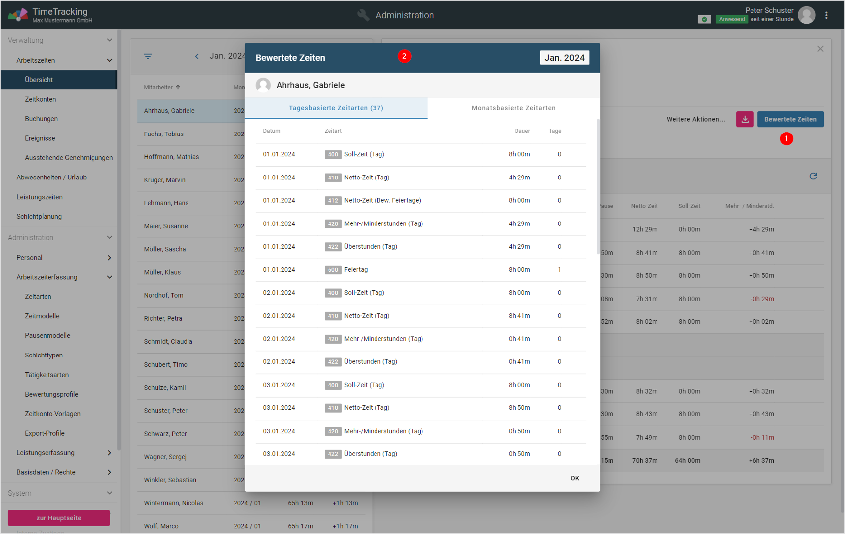Viewport: 845px width, 534px height.
Task: Click the refresh icon in details panel
Action: point(813,177)
